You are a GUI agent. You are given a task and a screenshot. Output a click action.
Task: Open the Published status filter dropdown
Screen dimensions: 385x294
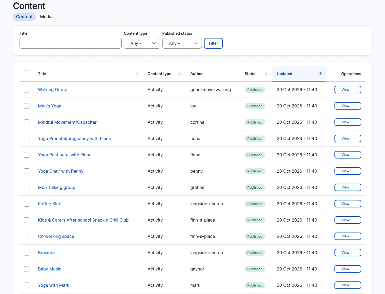[x=182, y=43]
